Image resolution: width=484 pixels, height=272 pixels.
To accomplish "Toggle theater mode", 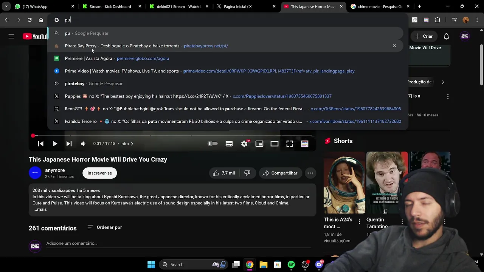I will [x=275, y=144].
